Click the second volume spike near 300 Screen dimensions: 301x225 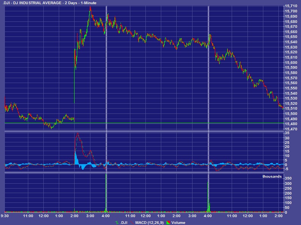[208, 197]
